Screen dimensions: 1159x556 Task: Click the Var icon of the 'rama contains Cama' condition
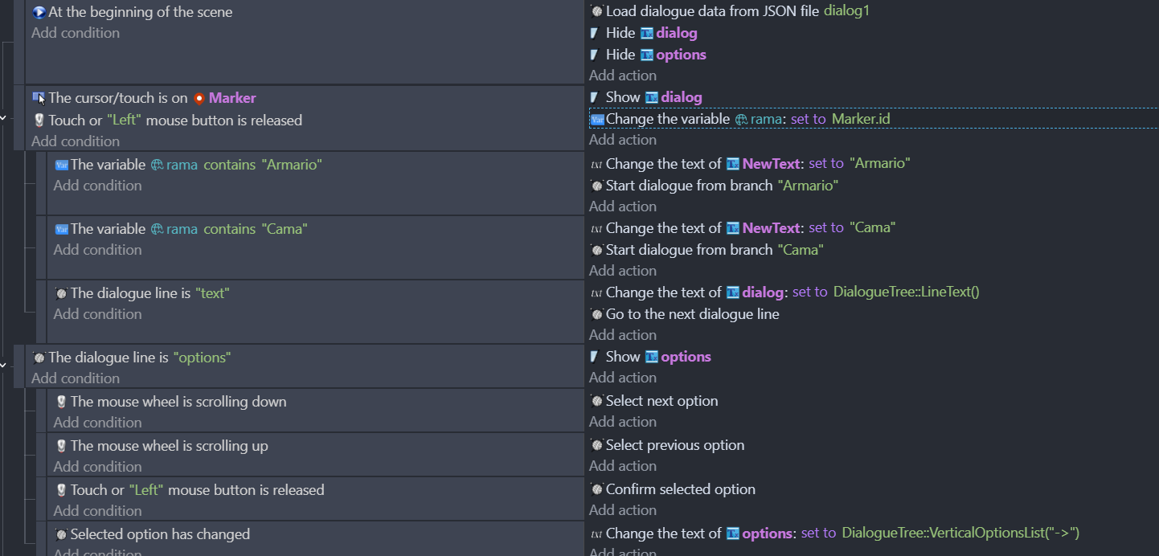[x=61, y=229]
